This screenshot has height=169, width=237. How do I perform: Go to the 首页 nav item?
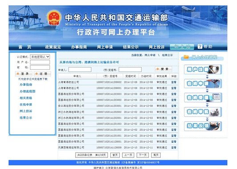[x=25, y=47]
